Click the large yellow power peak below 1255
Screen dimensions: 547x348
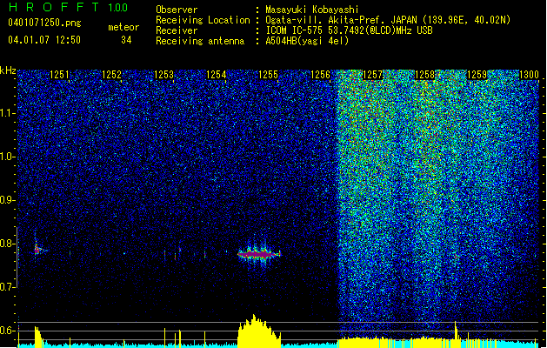259,331
